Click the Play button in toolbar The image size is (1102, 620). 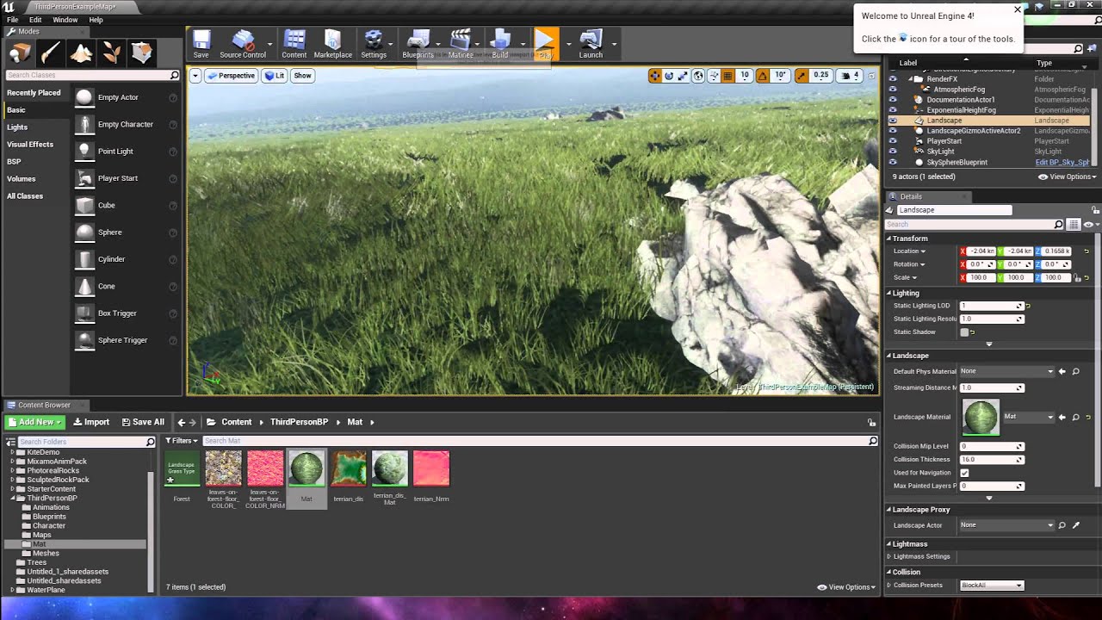(x=545, y=44)
